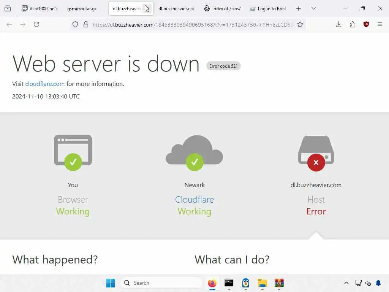Open Firefox from the taskbar
This screenshot has height=292, width=389.
pos(212,283)
